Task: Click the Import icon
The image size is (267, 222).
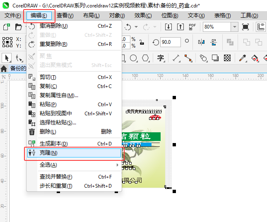Action: [168, 27]
